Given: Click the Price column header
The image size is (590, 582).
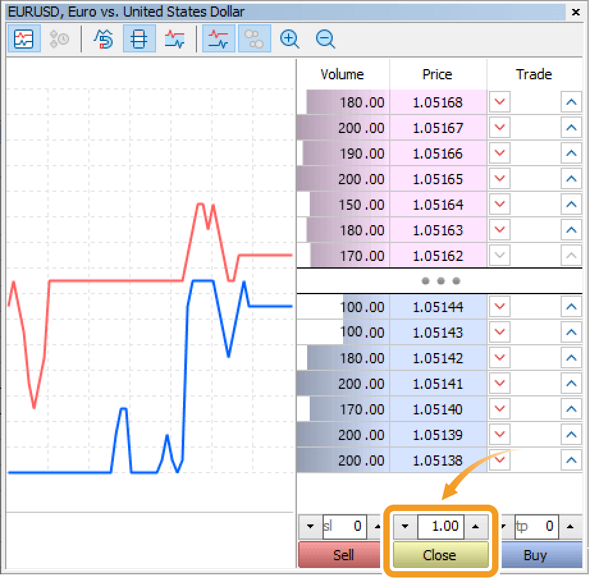Looking at the screenshot, I should 438,74.
